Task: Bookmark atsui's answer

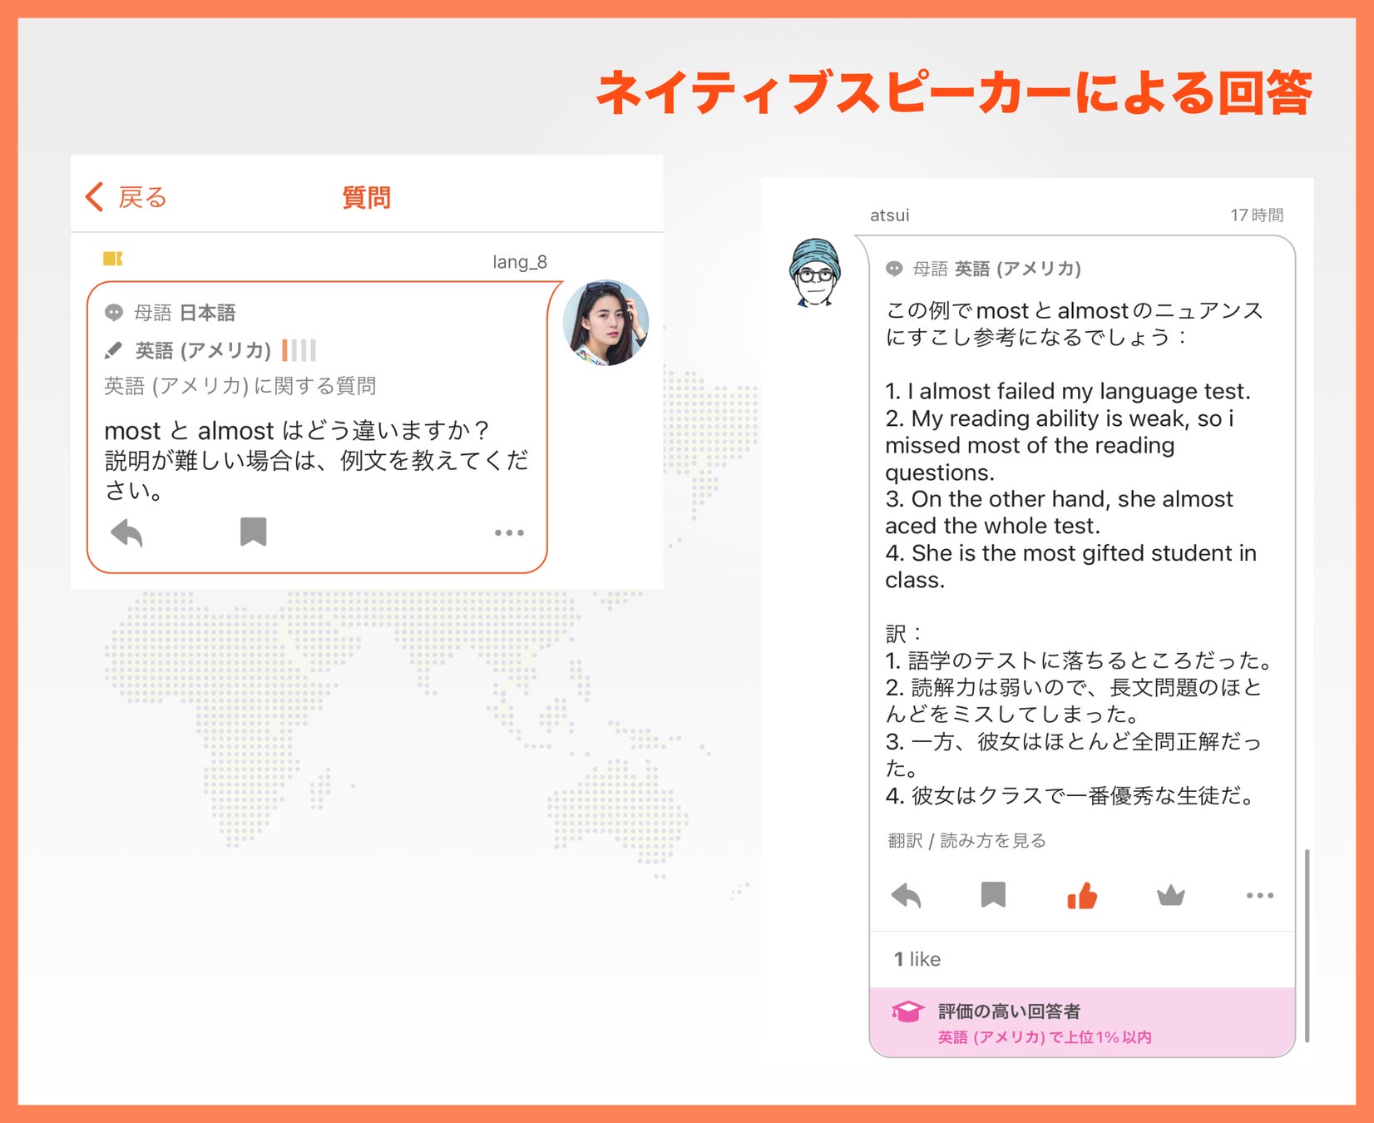Action: (993, 894)
